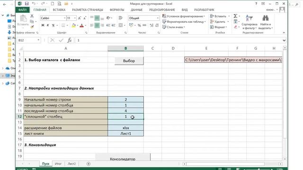Open the ФАЙЛ tab
Image resolution: width=303 pixels, height=170 pixels.
(22, 9)
